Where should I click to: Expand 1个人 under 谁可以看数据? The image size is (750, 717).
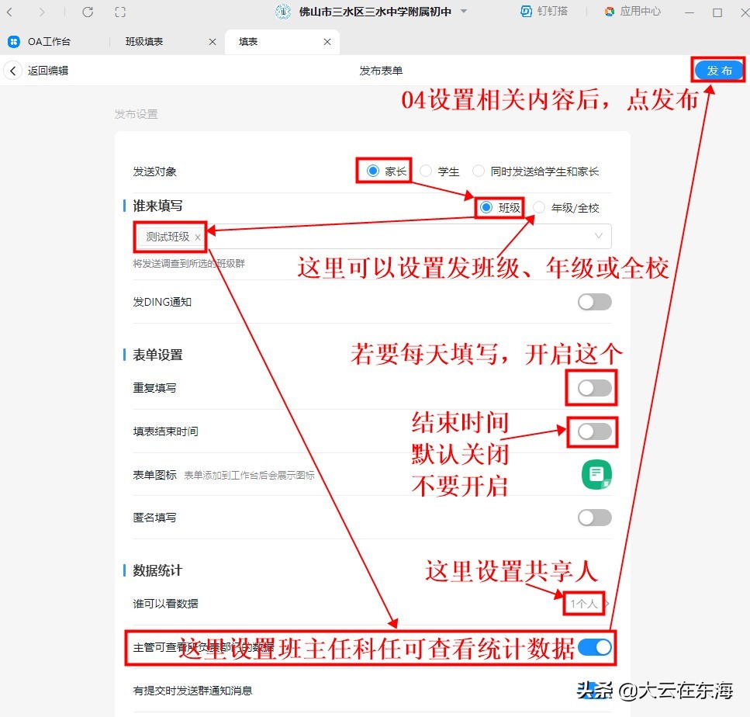(582, 603)
